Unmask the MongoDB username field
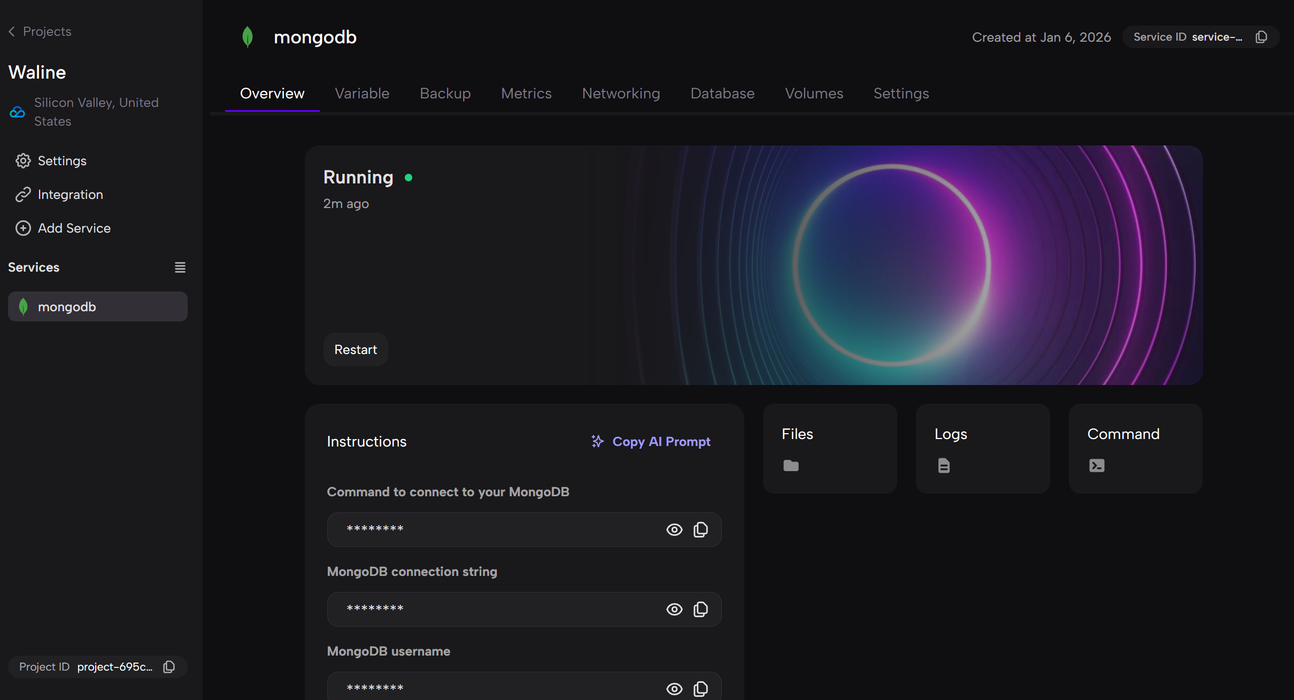The image size is (1294, 700). tap(674, 688)
